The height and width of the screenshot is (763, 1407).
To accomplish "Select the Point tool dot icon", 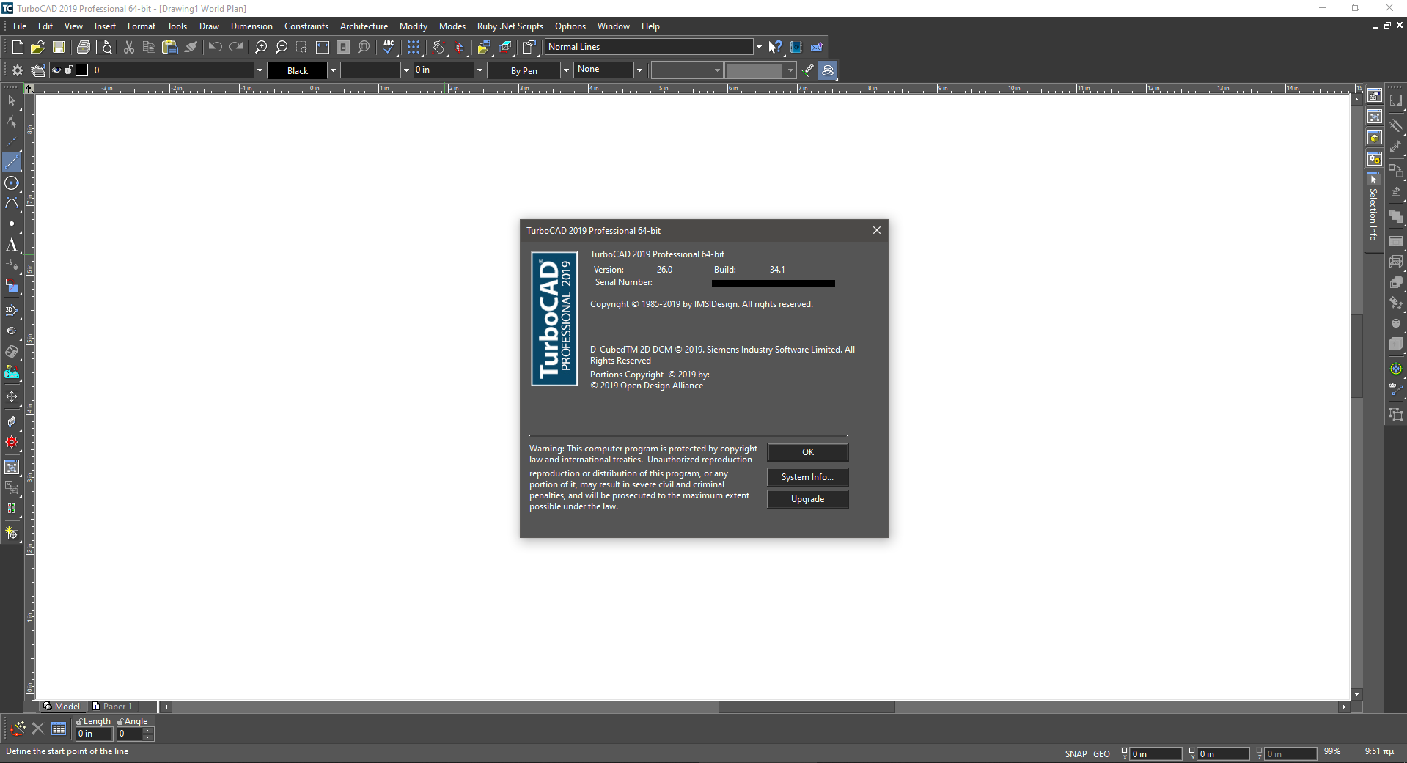I will point(12,224).
